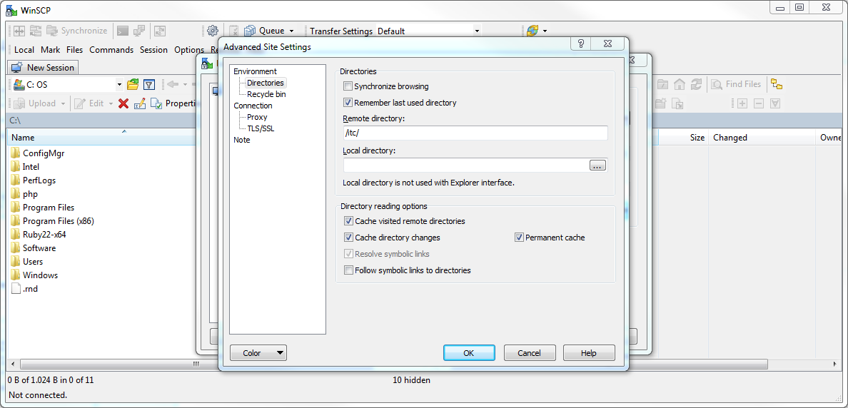The height and width of the screenshot is (408, 848).
Task: Open the Commands menu
Action: point(111,50)
